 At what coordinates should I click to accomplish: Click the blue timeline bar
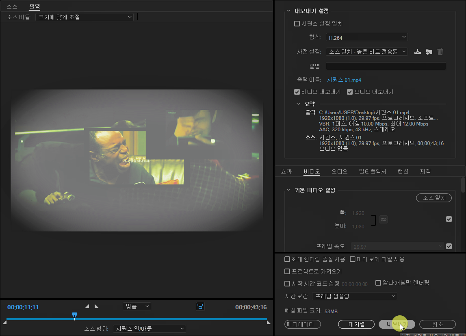coord(137,319)
